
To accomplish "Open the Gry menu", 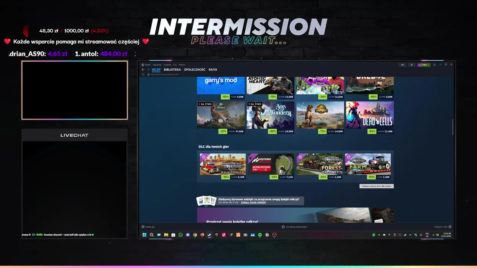I will pos(175,65).
